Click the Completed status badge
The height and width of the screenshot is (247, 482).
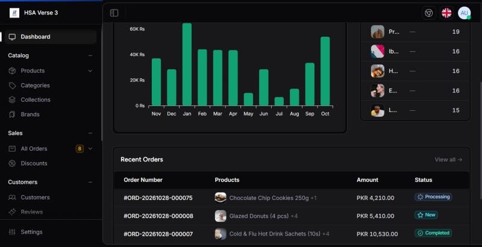pyautogui.click(x=433, y=233)
